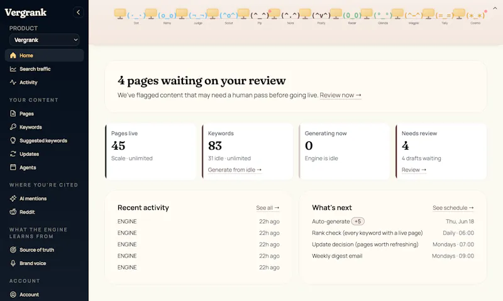This screenshot has width=503, height=301.
Task: Select the Magpie agent desk
Action: (407, 16)
